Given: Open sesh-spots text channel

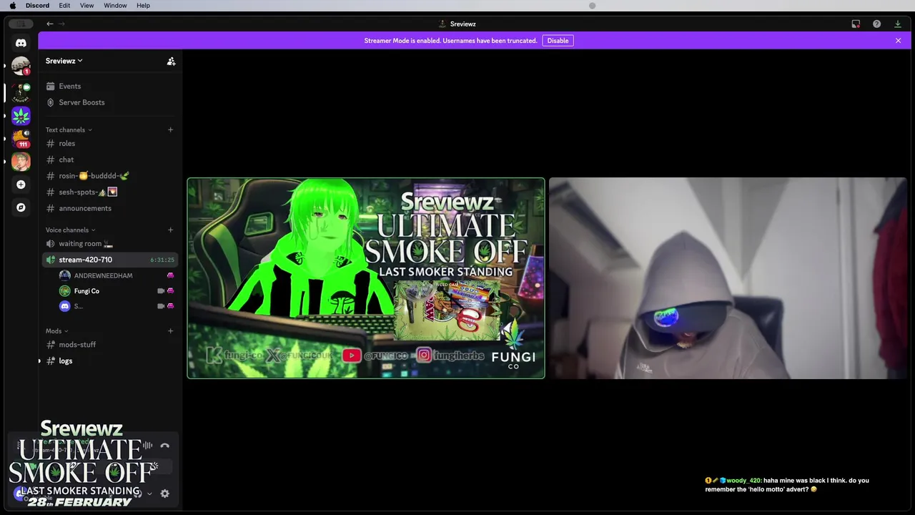Looking at the screenshot, I should coord(109,192).
